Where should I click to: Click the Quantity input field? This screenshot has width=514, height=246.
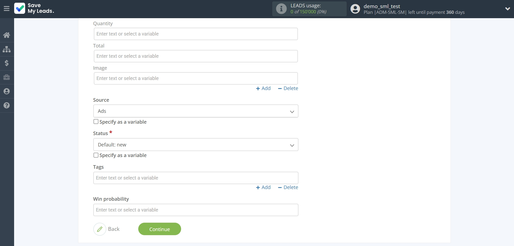click(195, 34)
